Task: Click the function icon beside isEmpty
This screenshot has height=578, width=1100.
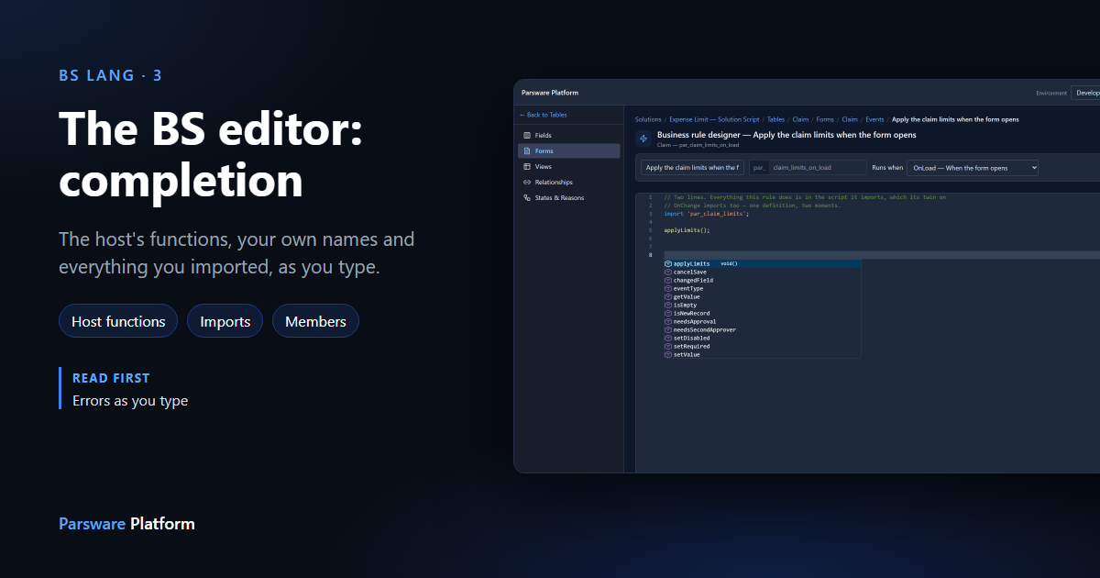Action: pyautogui.click(x=668, y=306)
